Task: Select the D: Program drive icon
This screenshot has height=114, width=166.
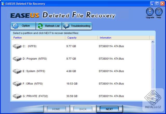Action: point(17,59)
